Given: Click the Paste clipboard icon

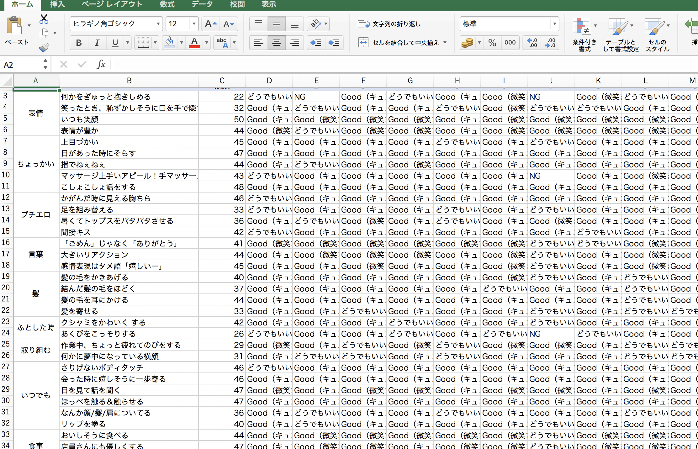Looking at the screenshot, I should click(x=14, y=26).
